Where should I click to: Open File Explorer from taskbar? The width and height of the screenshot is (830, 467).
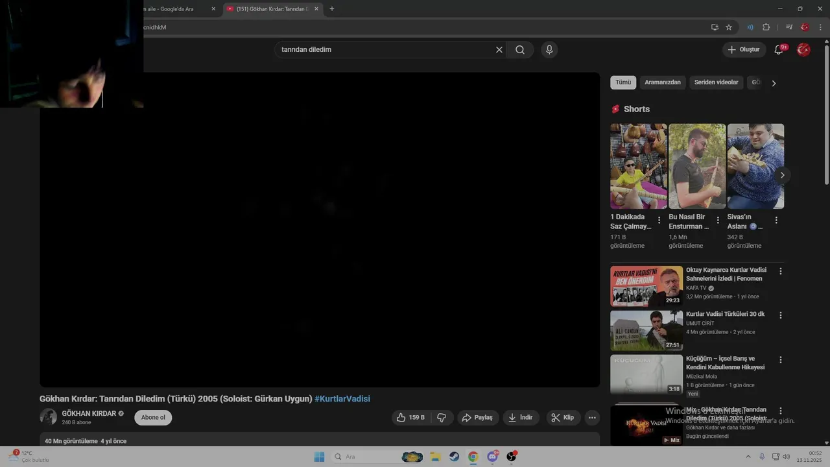pyautogui.click(x=436, y=457)
